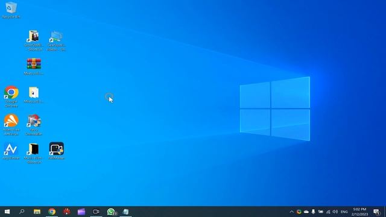
Task: Select the folder shortcut beside AnyViewer
Action: [x=34, y=153]
